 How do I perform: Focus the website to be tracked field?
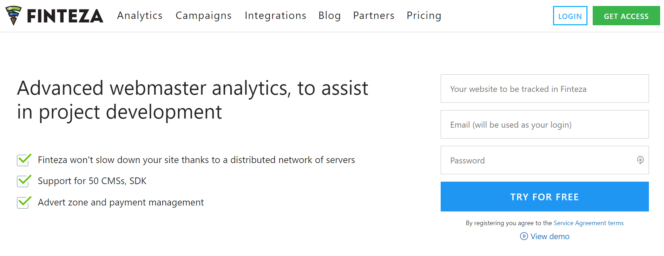tap(545, 89)
